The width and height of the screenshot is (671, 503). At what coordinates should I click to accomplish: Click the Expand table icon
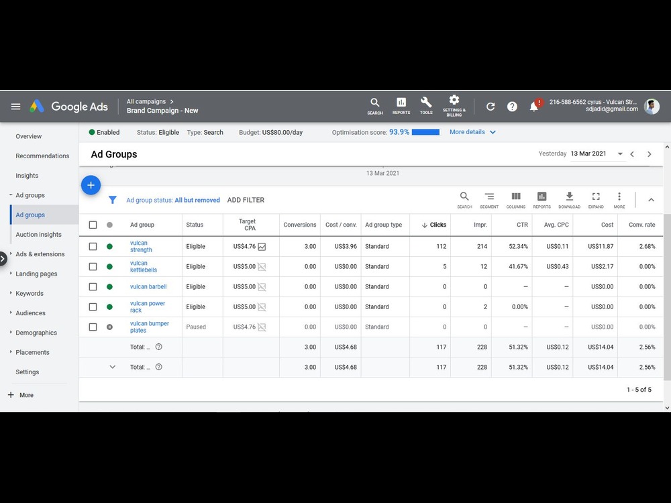[x=596, y=200]
